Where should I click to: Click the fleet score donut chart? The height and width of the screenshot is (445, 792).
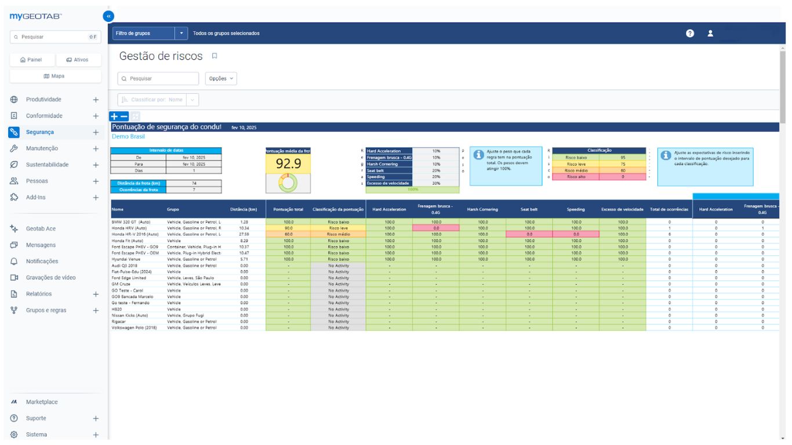tap(288, 183)
